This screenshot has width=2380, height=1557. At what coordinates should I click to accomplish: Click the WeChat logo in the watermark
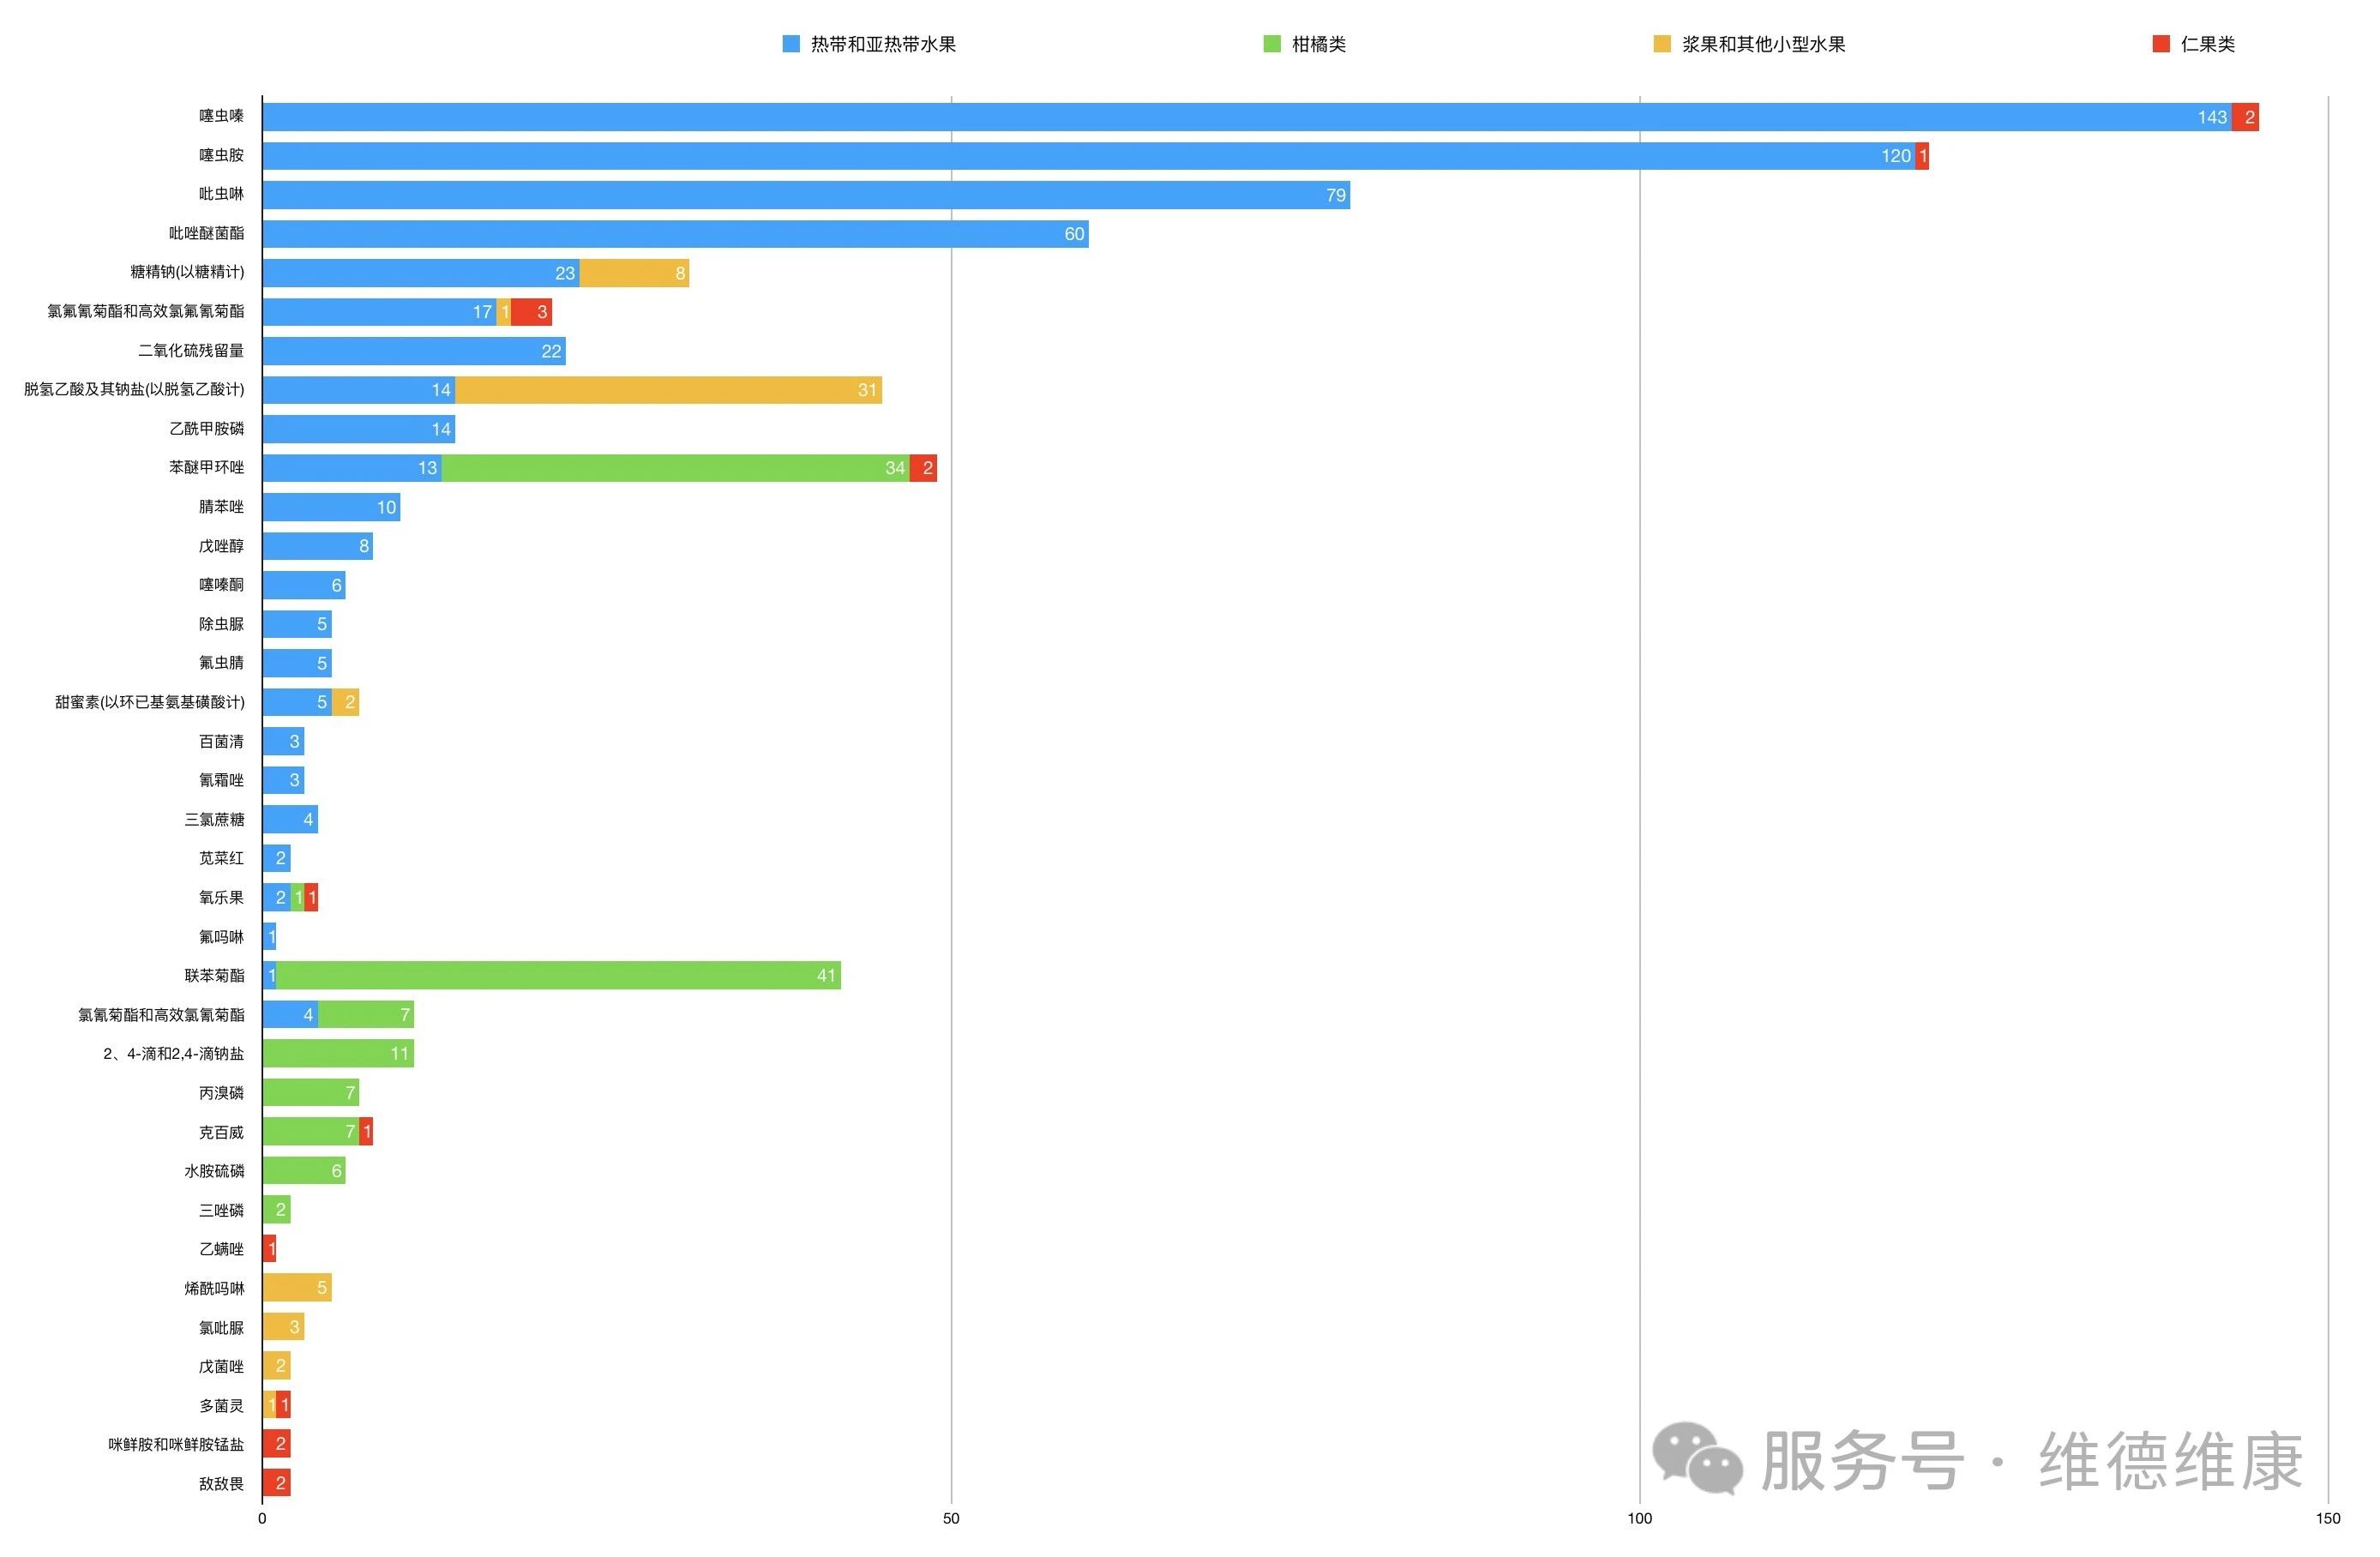pyautogui.click(x=1697, y=1459)
